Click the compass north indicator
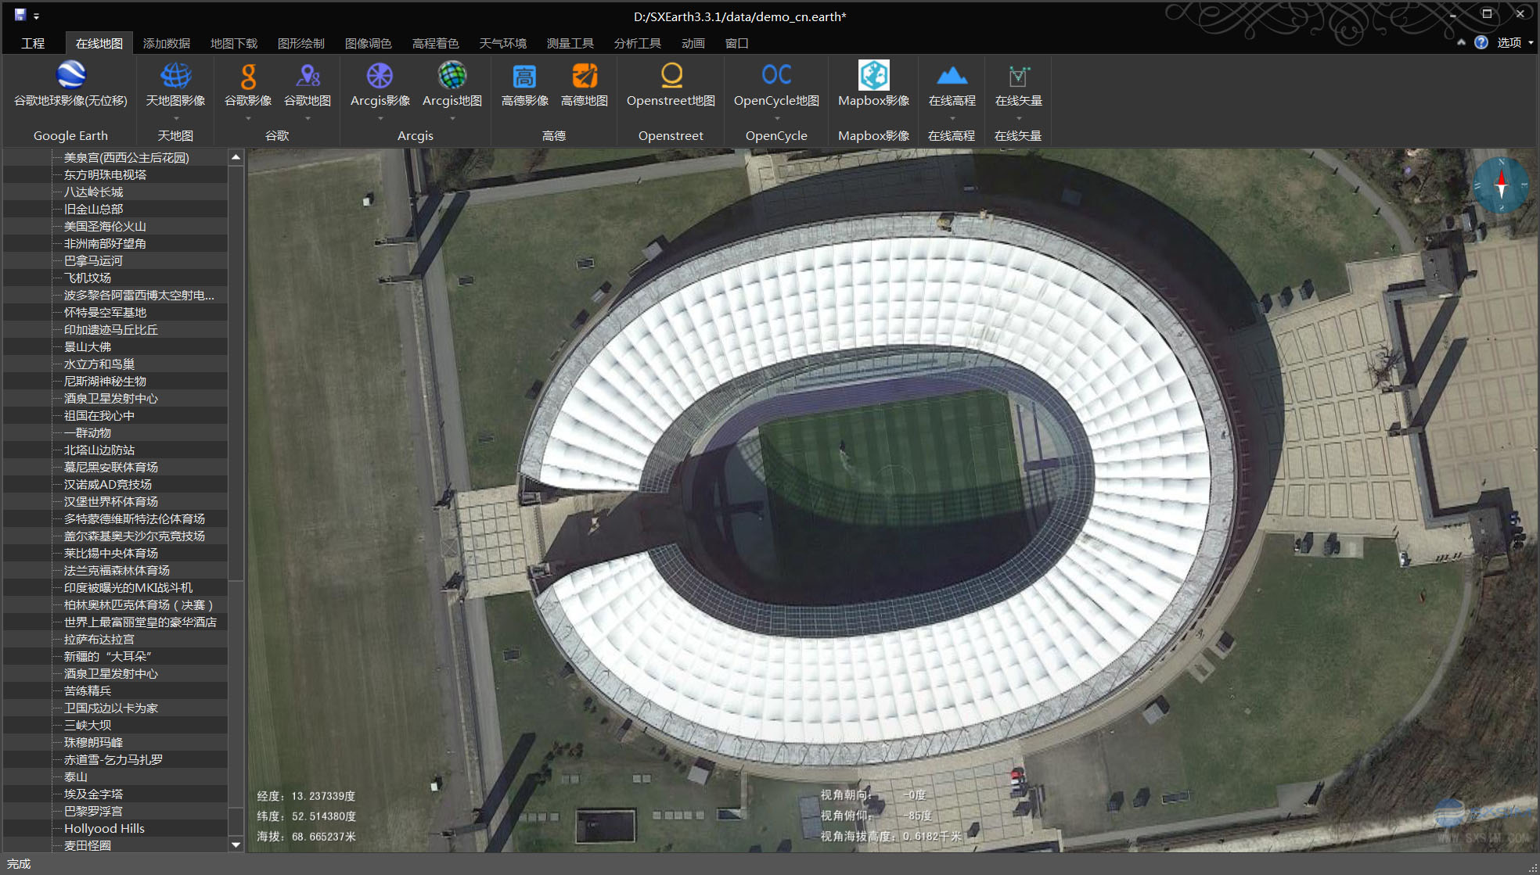Viewport: 1540px width, 875px height. coord(1501,185)
